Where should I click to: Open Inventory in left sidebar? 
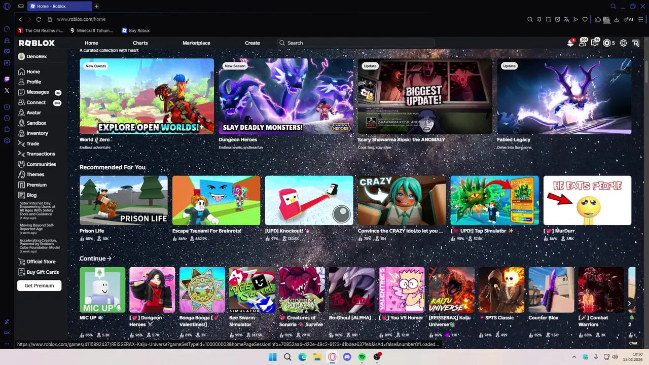37,133
